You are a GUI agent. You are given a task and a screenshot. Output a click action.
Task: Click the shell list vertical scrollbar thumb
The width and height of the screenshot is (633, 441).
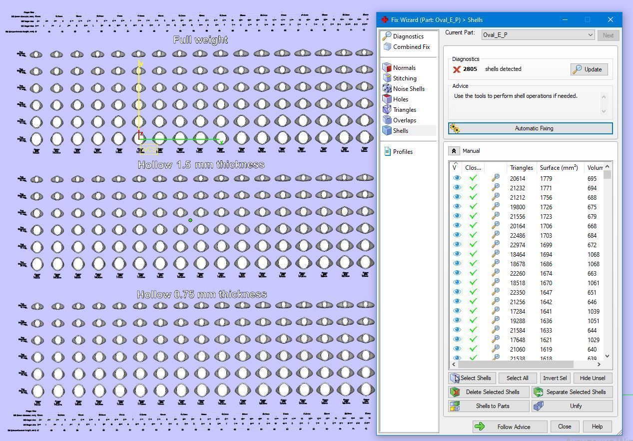click(607, 175)
